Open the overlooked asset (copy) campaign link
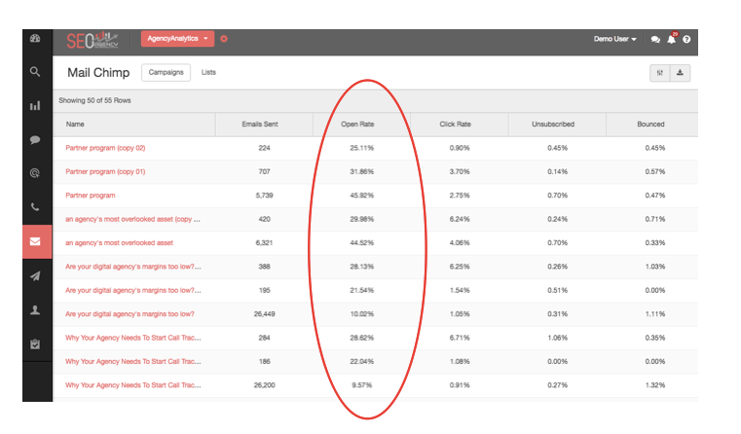 click(132, 219)
